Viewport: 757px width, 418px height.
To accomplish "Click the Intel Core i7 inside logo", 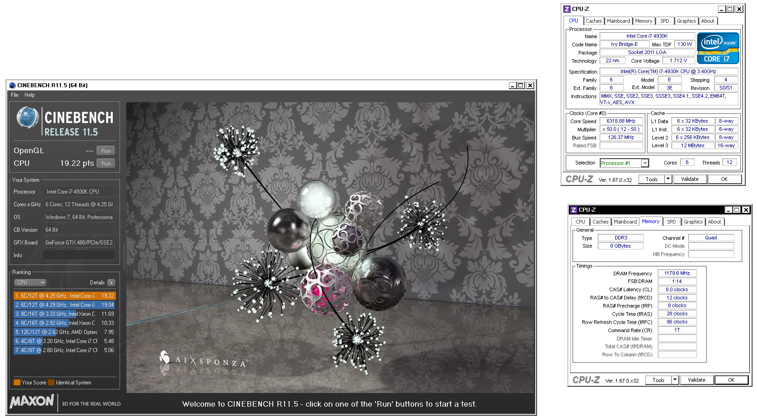I will [718, 48].
